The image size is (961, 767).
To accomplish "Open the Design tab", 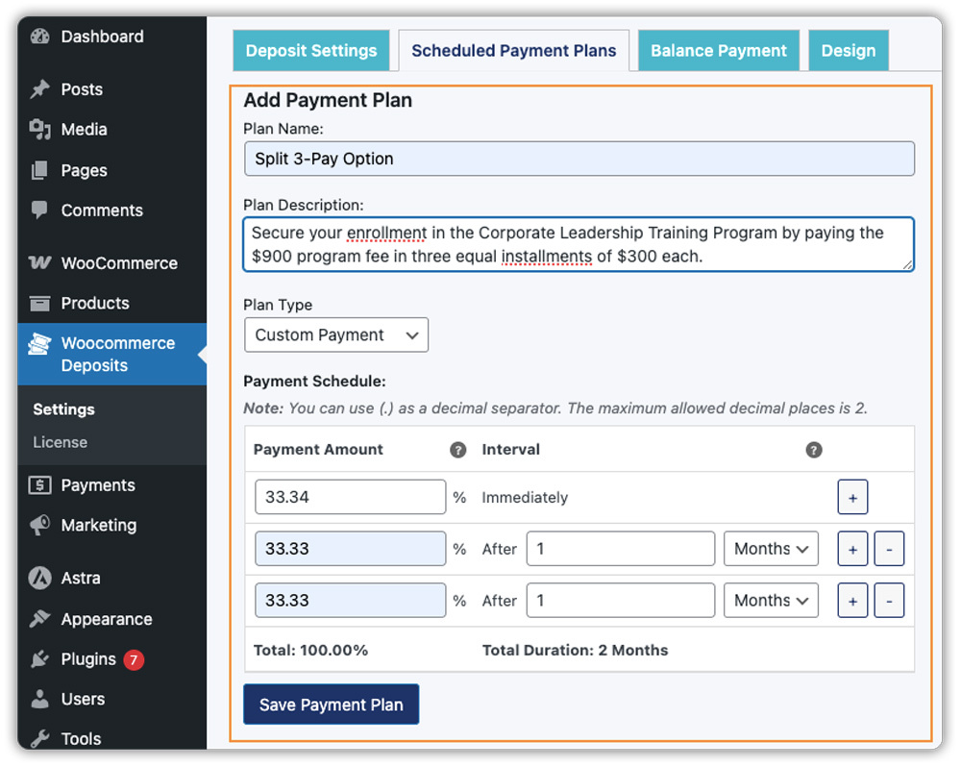I will [x=849, y=50].
